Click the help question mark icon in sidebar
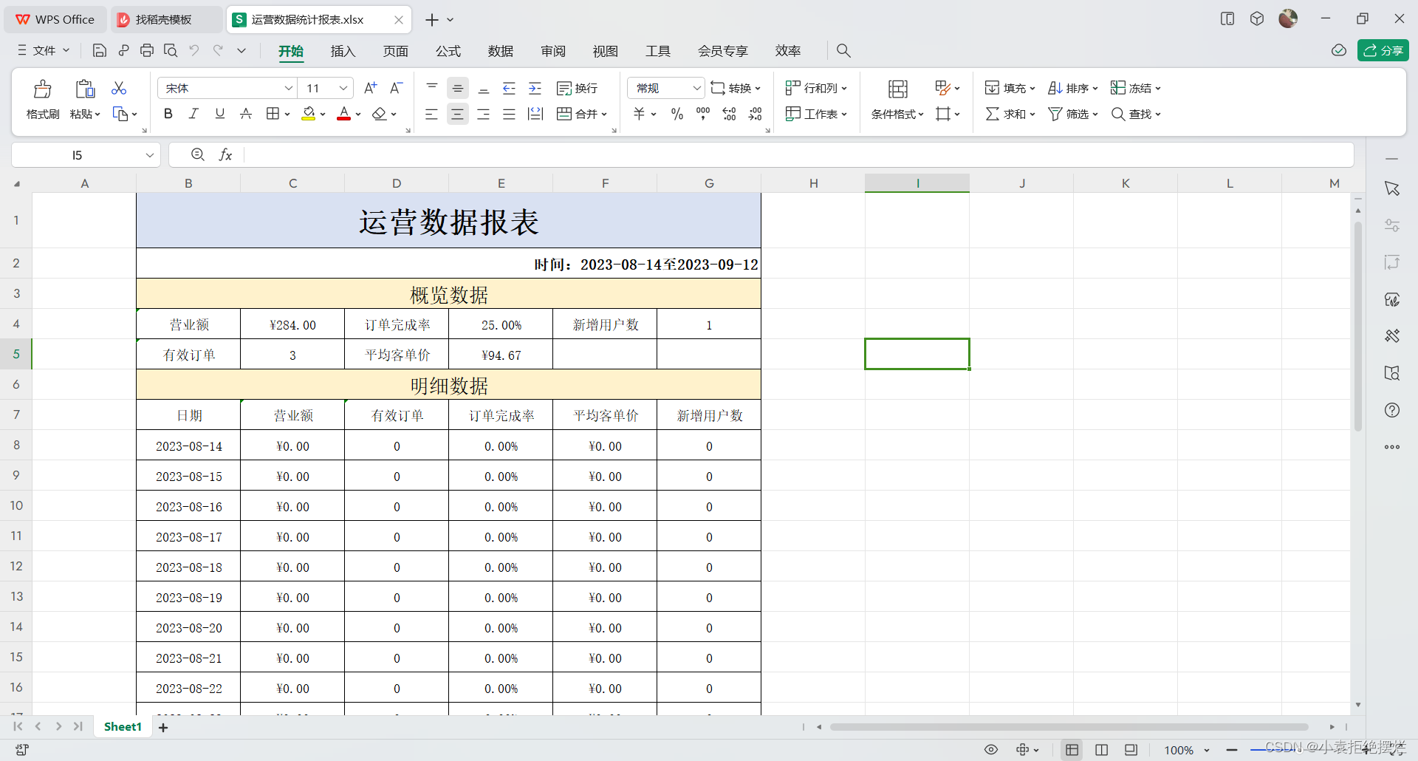The height and width of the screenshot is (761, 1418). [1392, 410]
